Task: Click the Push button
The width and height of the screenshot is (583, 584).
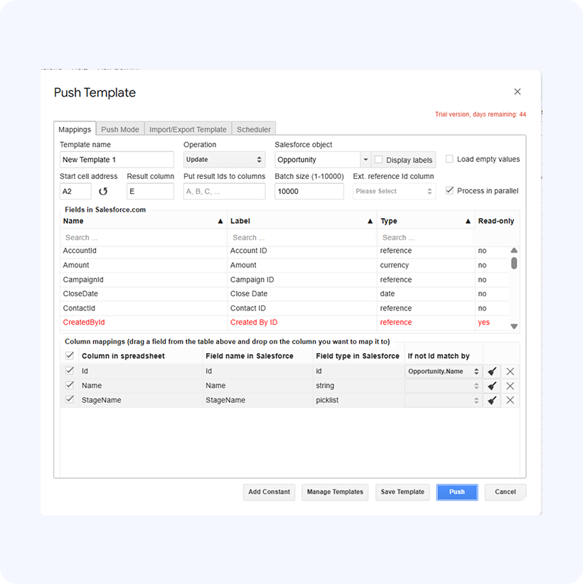Action: click(x=456, y=492)
